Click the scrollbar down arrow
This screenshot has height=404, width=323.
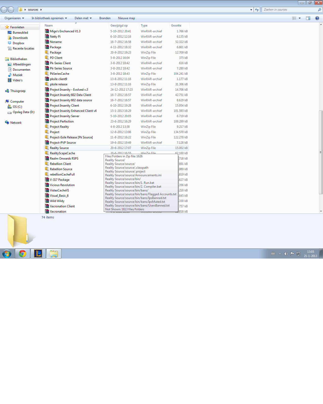(321, 211)
